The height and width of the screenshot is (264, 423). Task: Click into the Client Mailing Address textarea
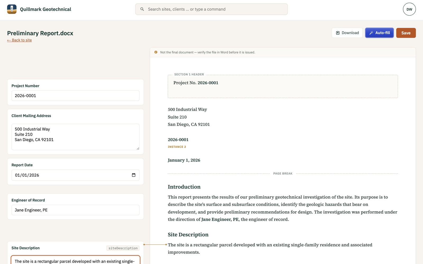pyautogui.click(x=75, y=137)
